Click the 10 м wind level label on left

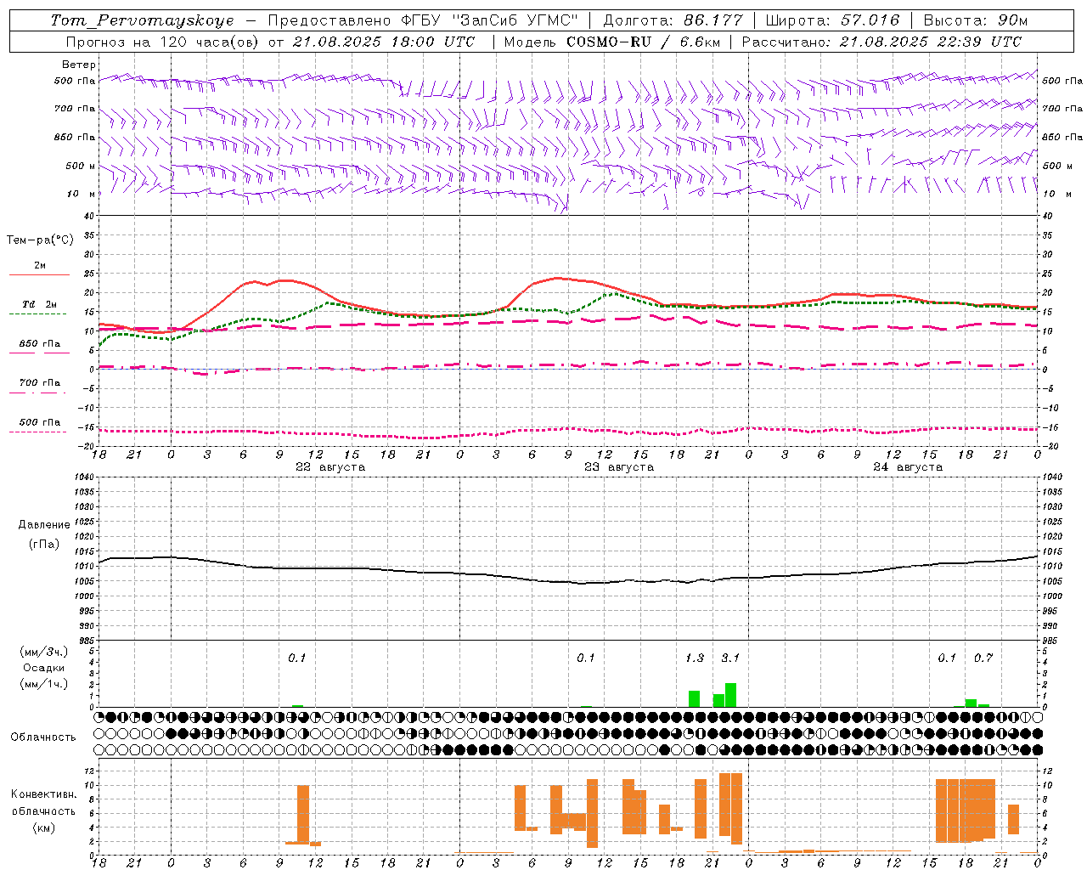(x=82, y=194)
